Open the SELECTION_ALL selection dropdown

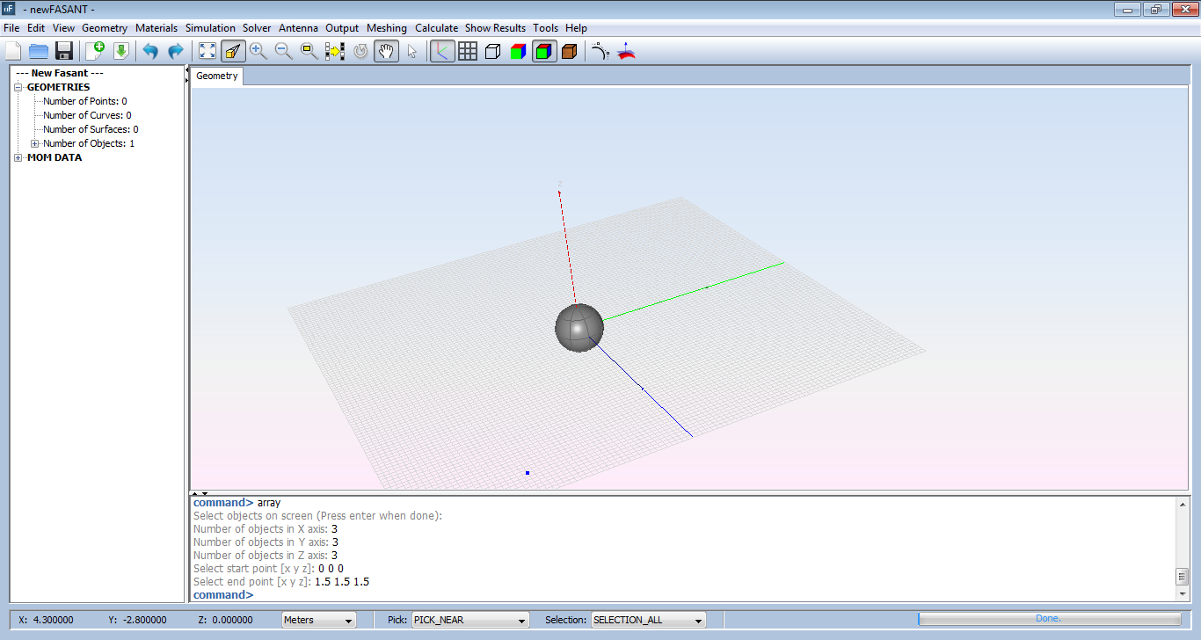[649, 620]
